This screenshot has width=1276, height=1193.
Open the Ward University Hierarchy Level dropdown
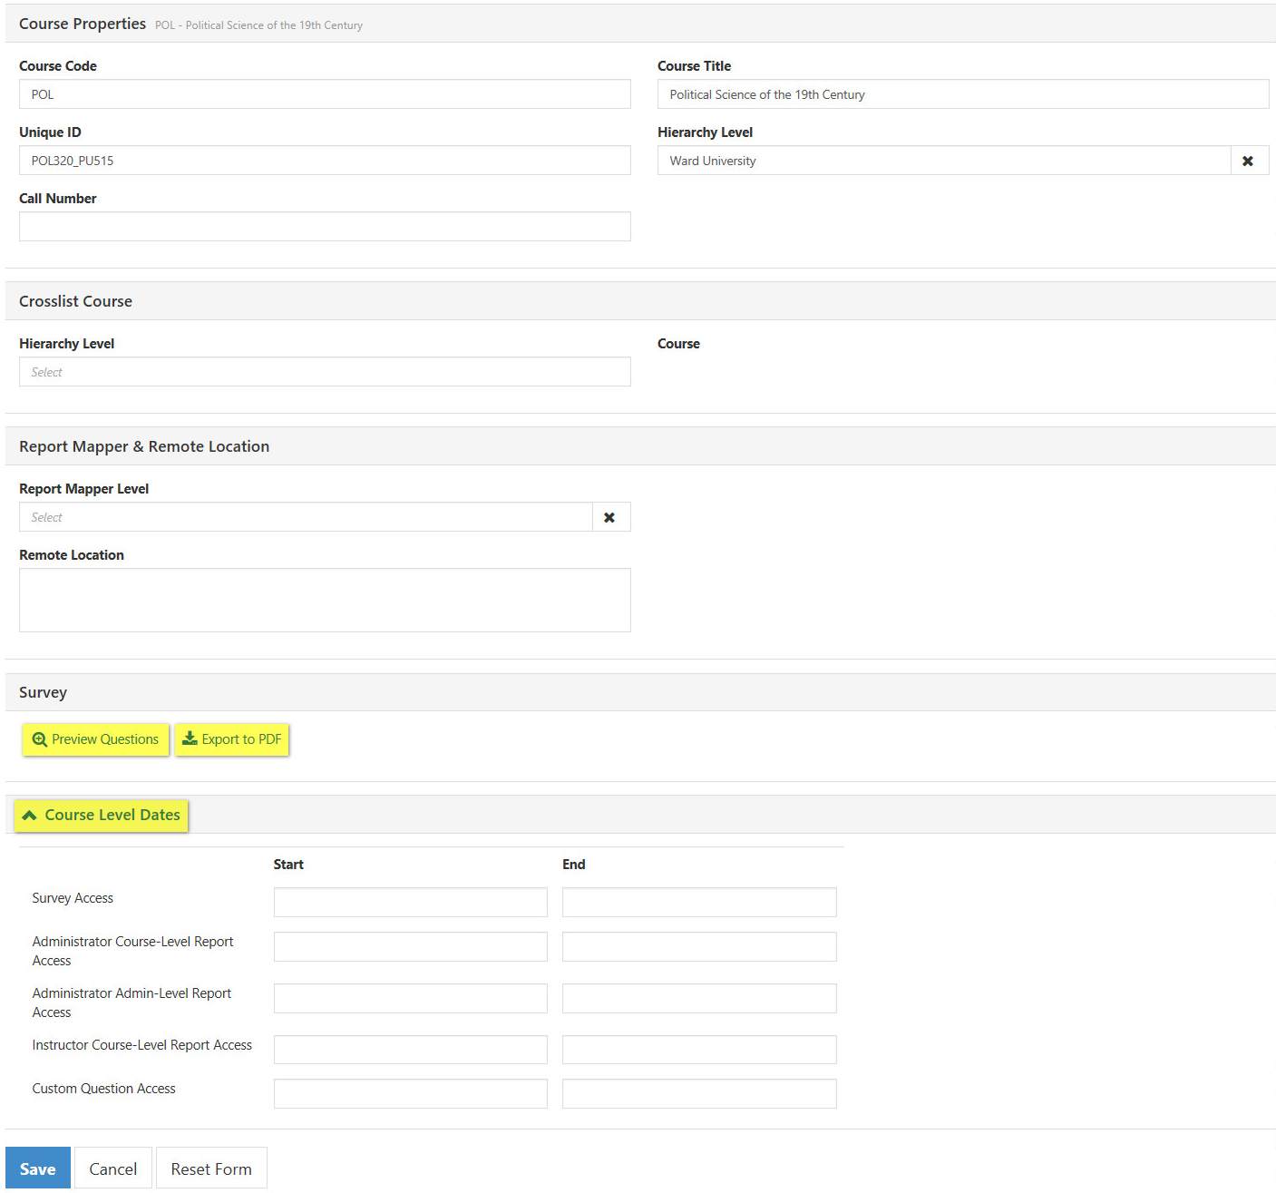click(944, 161)
